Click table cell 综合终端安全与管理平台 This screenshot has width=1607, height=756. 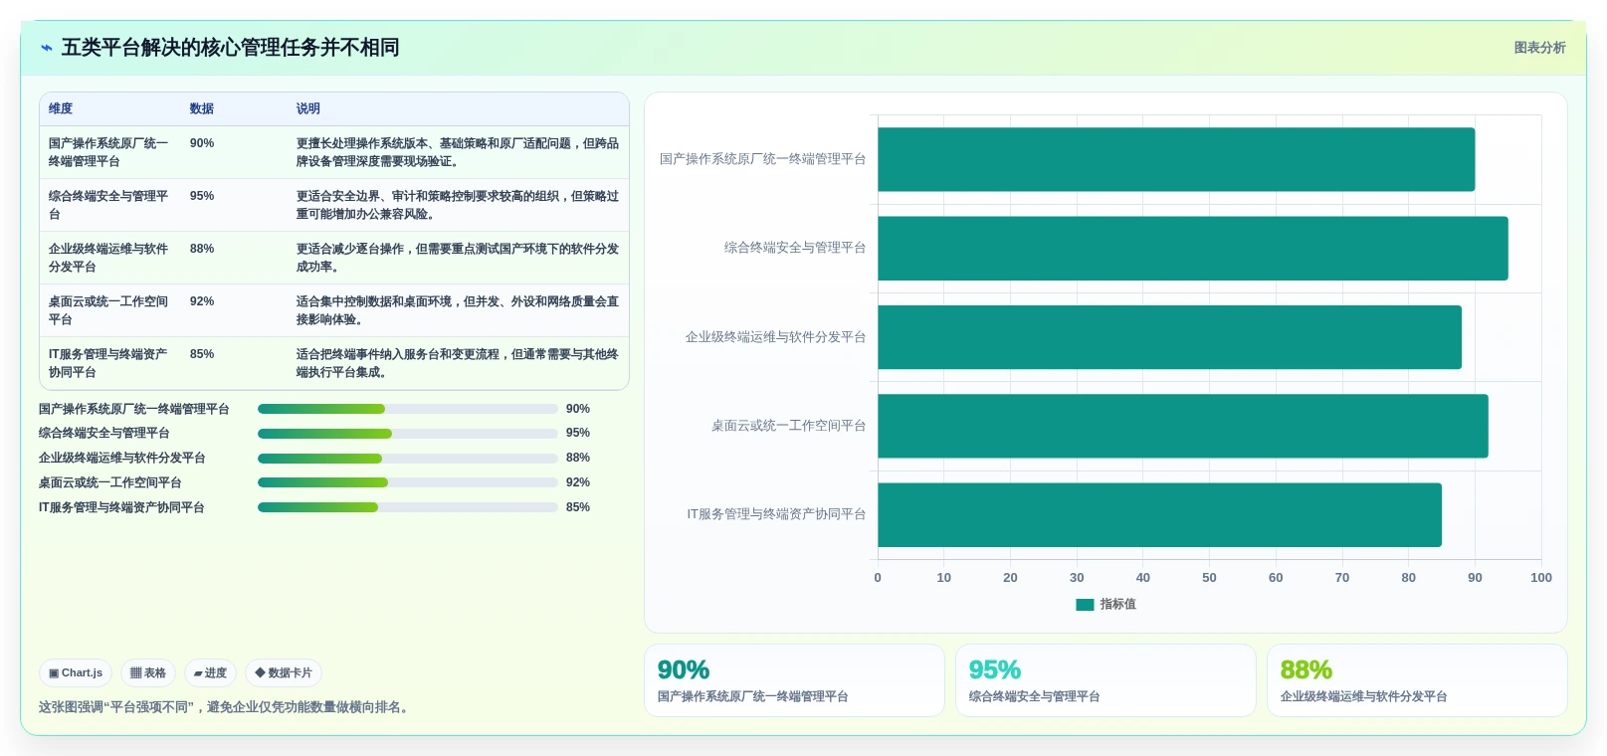point(108,205)
